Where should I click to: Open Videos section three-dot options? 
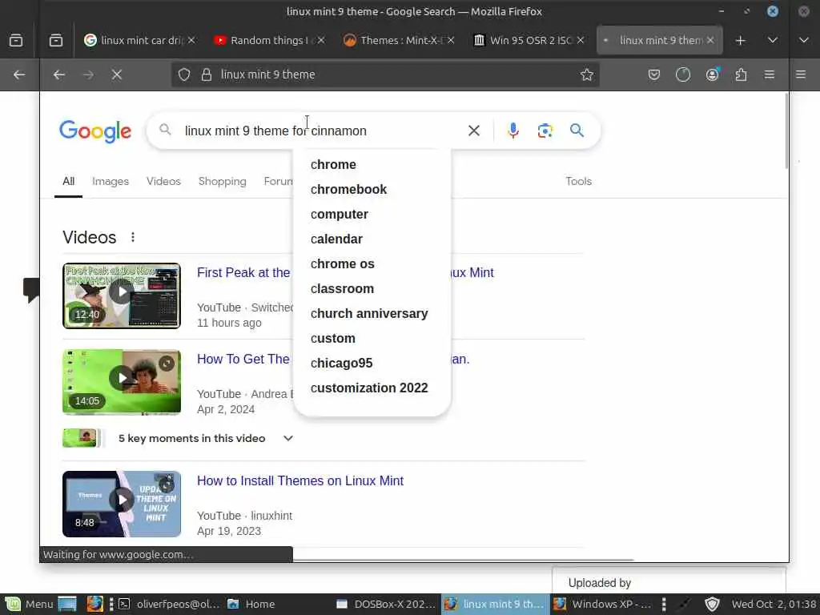[133, 237]
